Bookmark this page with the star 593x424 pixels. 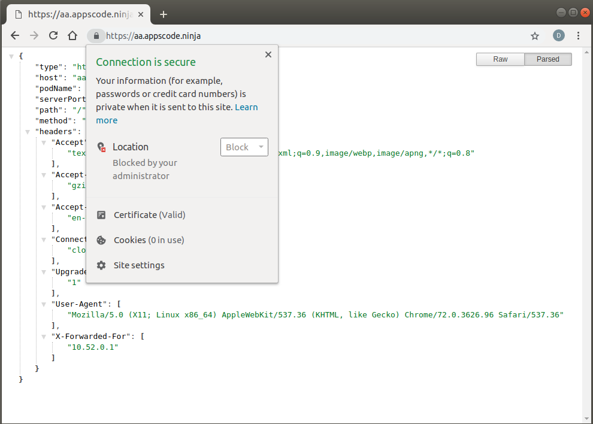coord(535,36)
